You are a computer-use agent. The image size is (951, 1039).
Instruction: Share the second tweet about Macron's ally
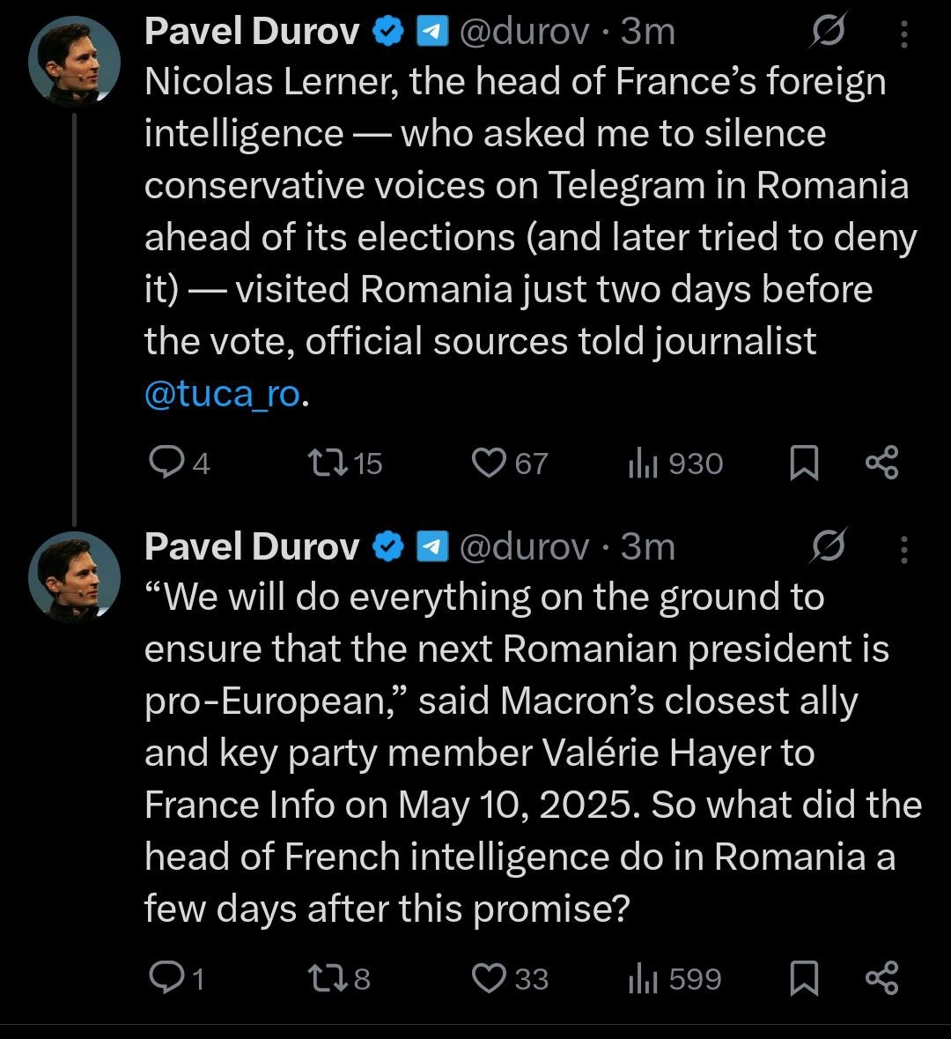[881, 978]
